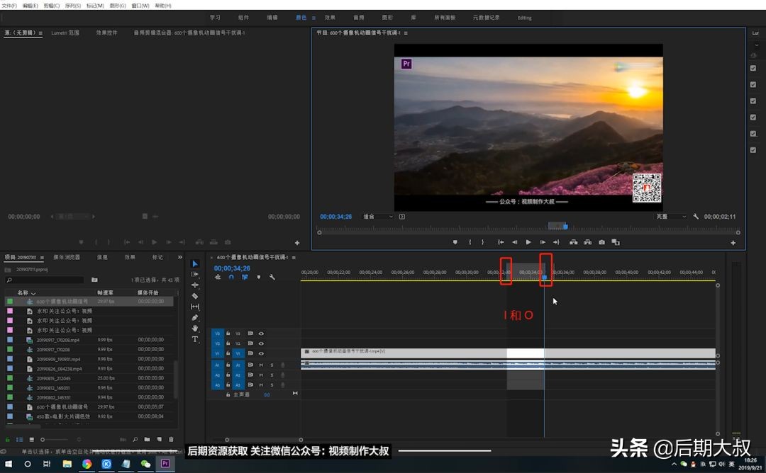Open the 文件(F) menu
The image size is (766, 473).
pyautogui.click(x=9, y=5)
